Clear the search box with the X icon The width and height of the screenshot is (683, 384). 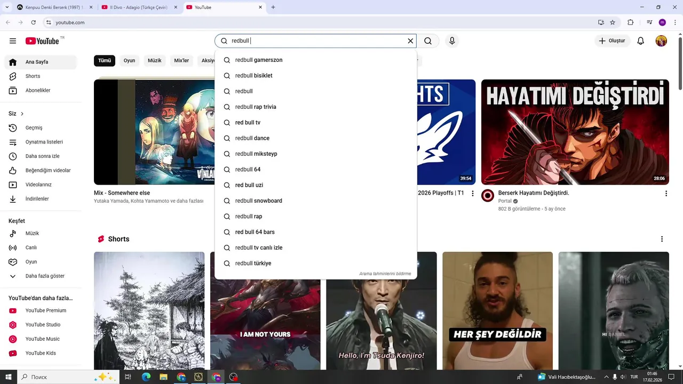coord(410,41)
